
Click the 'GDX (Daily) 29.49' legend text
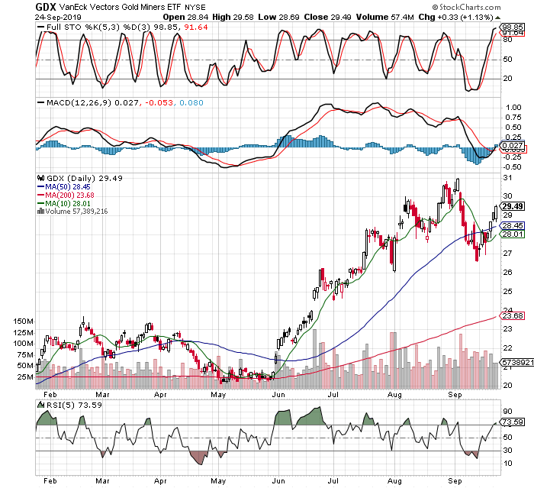click(84, 178)
